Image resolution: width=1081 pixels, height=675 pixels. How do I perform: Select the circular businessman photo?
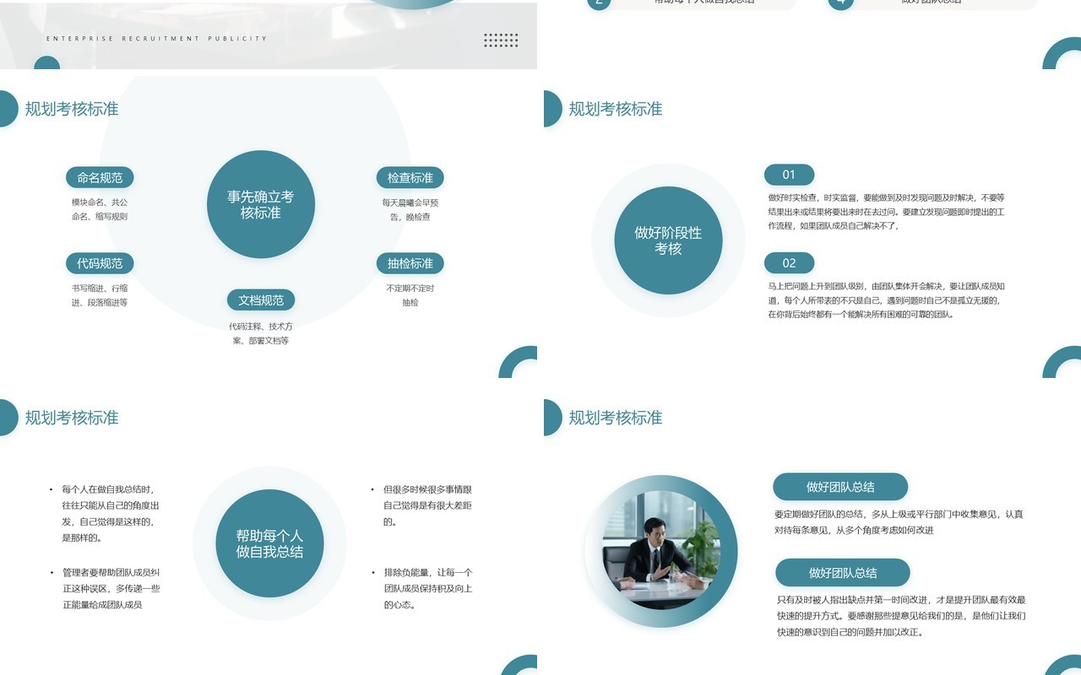coord(661,552)
